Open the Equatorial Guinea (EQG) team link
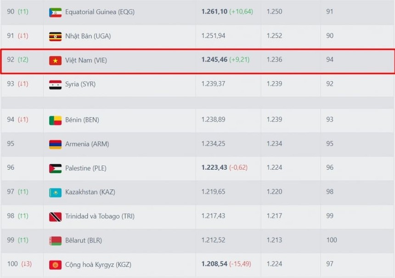Screen dimensions: 395x278 click(x=100, y=12)
